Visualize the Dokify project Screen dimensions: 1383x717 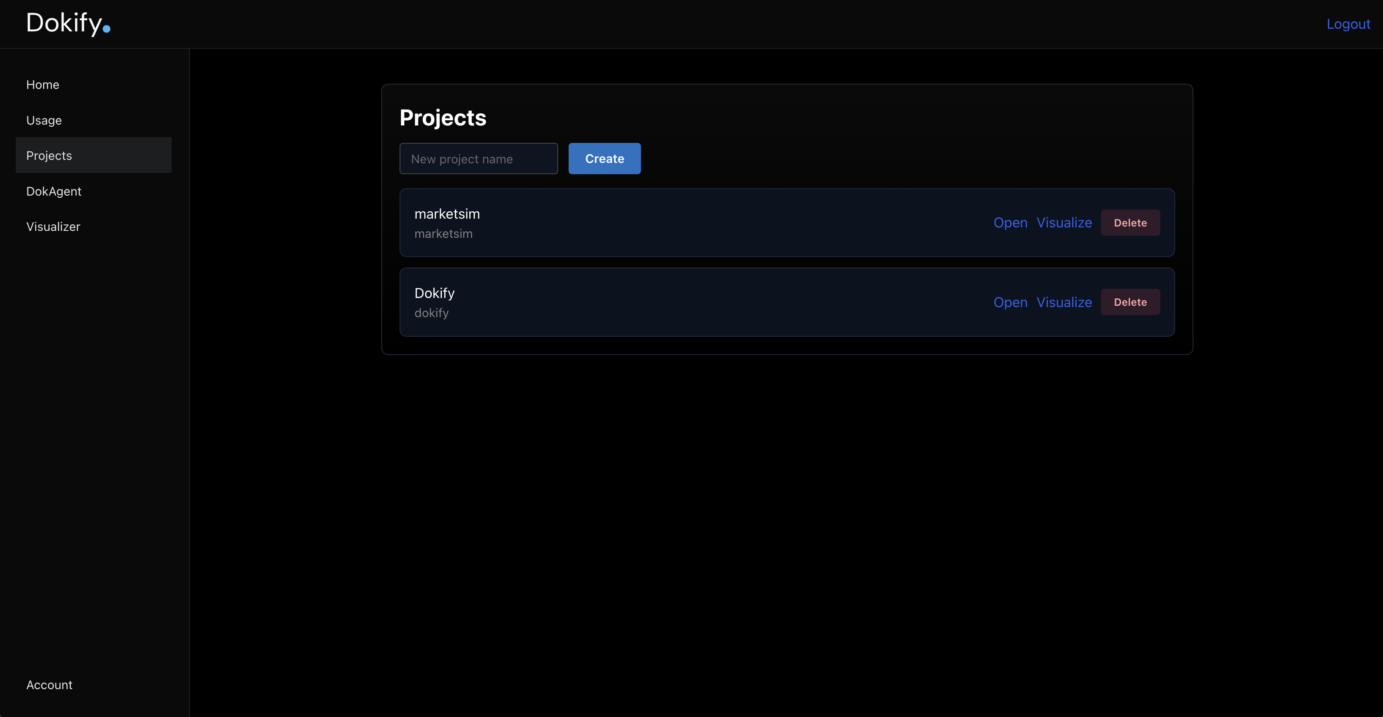pyautogui.click(x=1064, y=302)
